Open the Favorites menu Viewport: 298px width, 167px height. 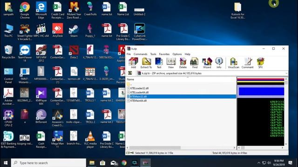point(164,54)
